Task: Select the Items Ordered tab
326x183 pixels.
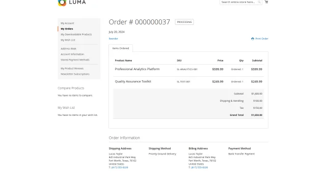Action: 121,48
